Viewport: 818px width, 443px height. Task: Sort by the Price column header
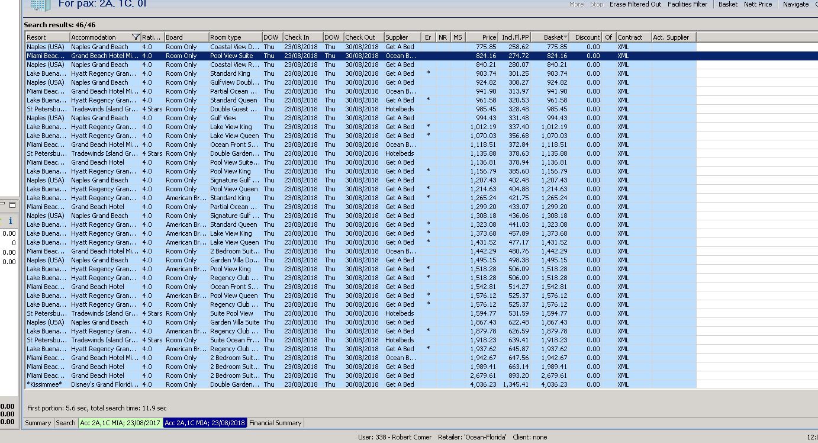[482, 37]
